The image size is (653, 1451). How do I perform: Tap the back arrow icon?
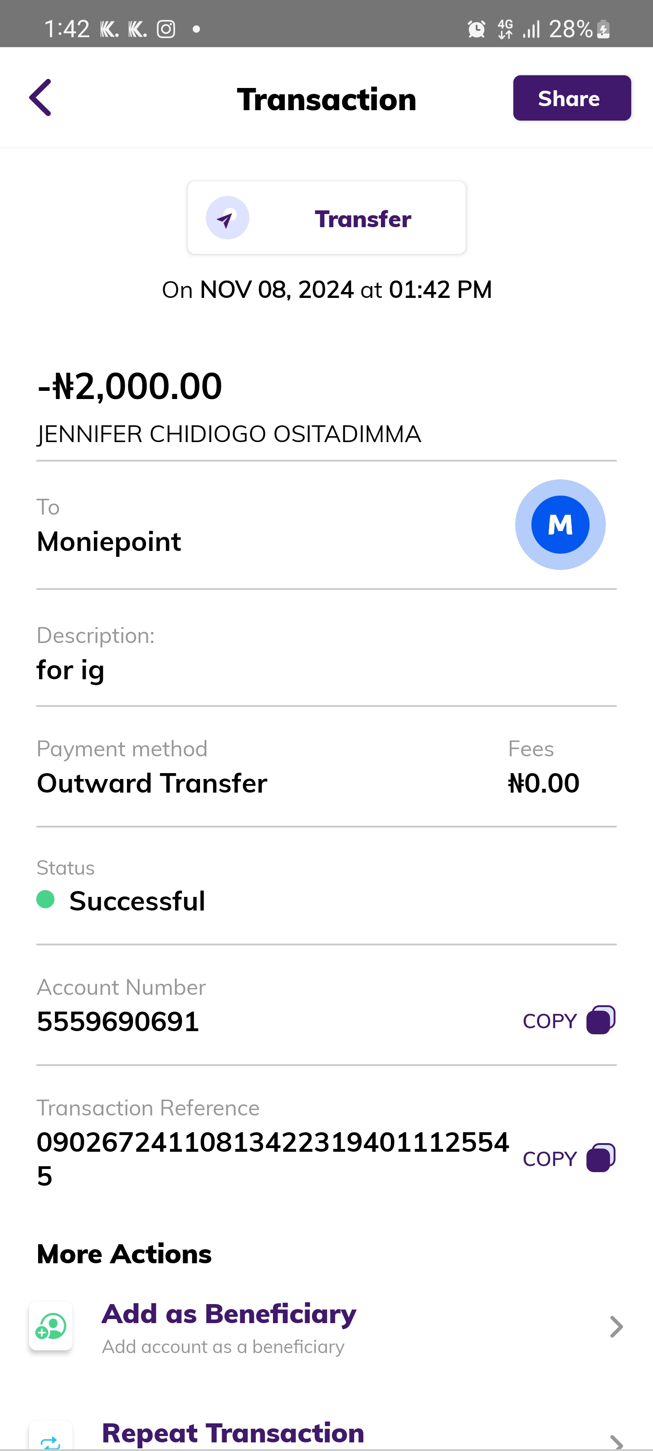40,97
